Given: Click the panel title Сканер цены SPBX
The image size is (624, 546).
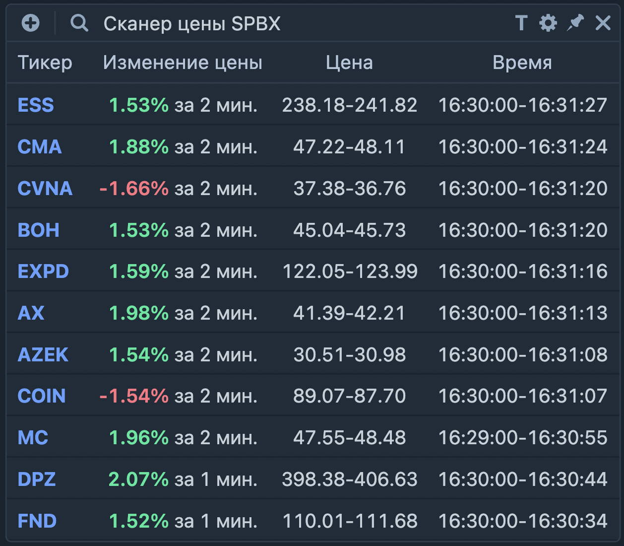Looking at the screenshot, I should pos(192,24).
